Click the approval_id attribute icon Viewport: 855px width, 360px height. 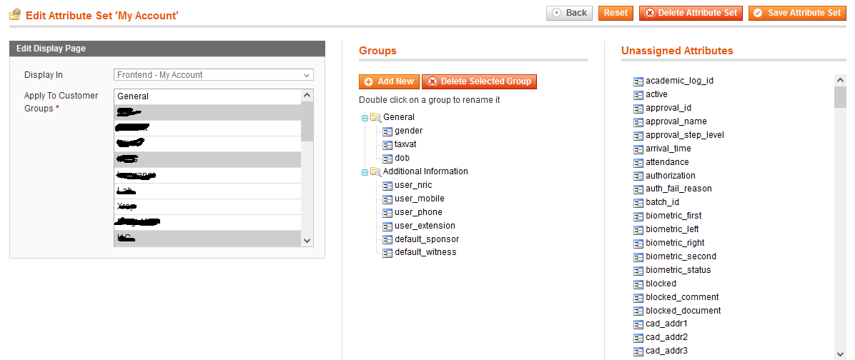[638, 109]
